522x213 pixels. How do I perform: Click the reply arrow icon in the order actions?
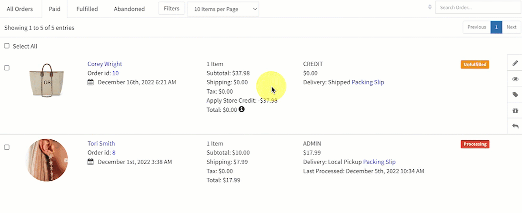click(515, 126)
